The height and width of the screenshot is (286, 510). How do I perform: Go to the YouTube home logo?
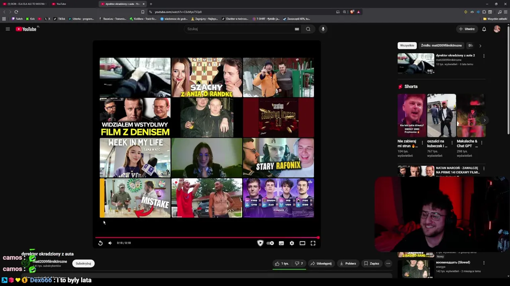point(26,29)
